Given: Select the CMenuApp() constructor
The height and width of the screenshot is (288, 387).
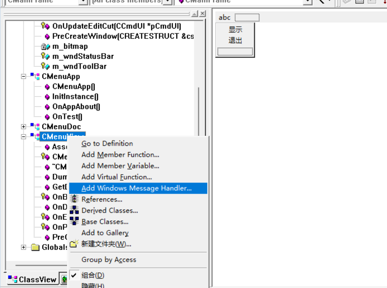Looking at the screenshot, I should pyautogui.click(x=74, y=87).
